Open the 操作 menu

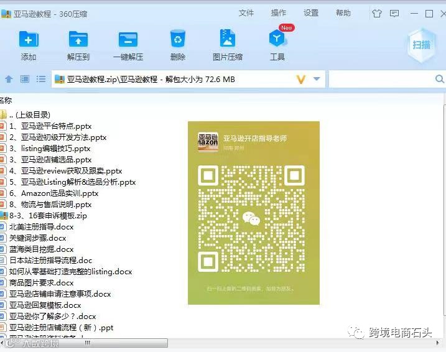279,13
